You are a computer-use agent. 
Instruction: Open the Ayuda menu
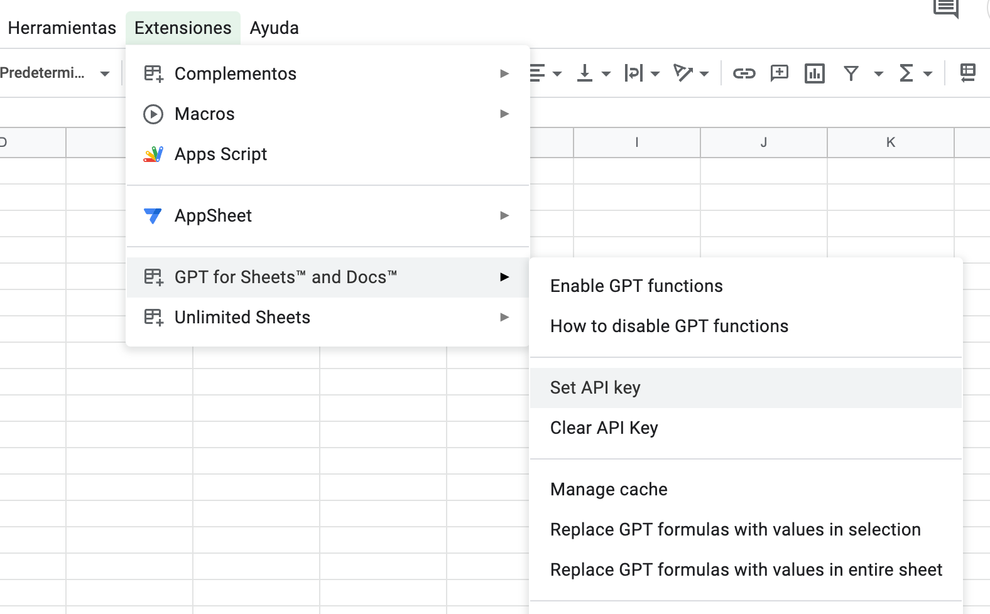[x=274, y=28]
